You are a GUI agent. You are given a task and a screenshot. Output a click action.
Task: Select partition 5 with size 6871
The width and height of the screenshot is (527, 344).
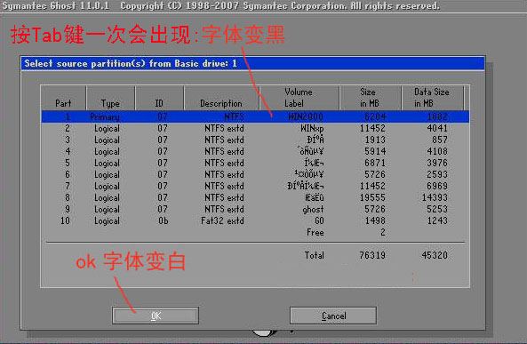coord(255,163)
